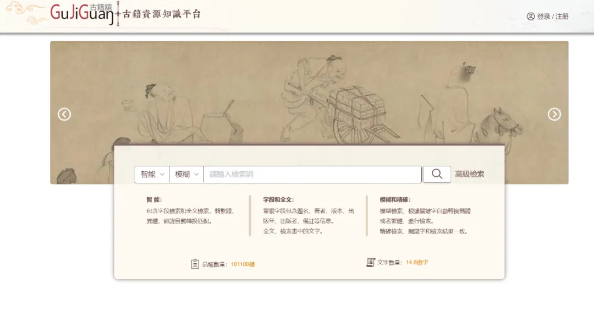
Task: Go to previous banner slide arrow
Action: [64, 114]
